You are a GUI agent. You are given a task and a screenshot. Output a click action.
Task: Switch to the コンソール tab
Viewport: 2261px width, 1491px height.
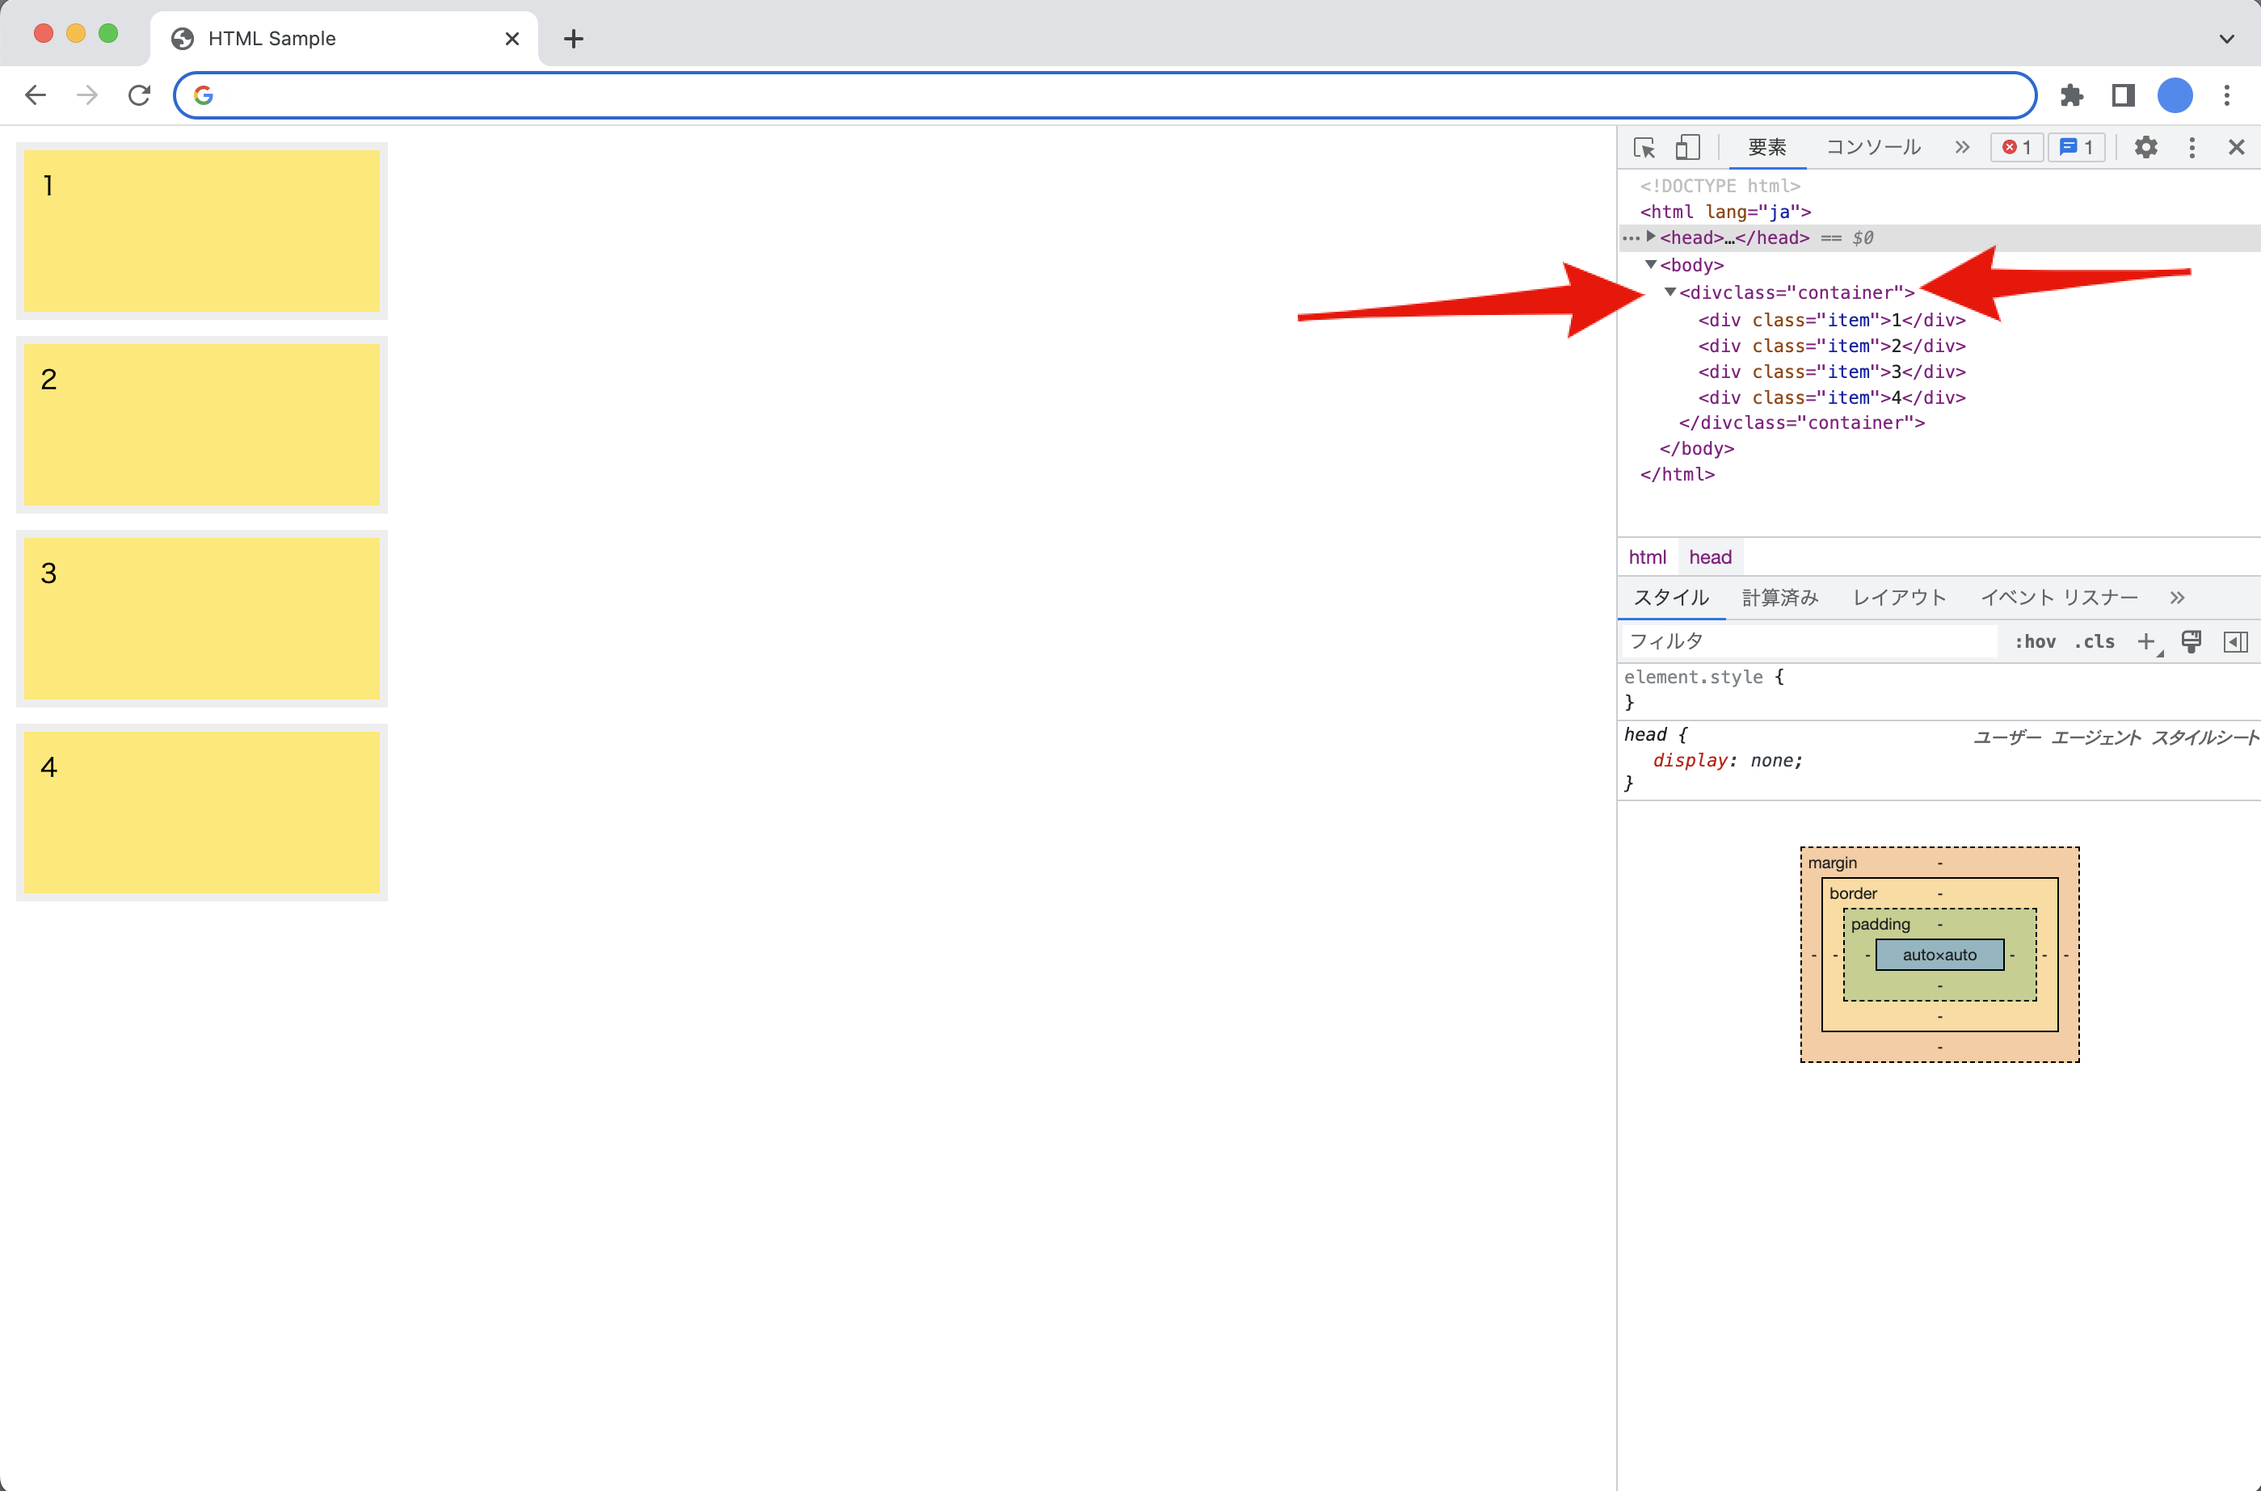coord(1872,147)
